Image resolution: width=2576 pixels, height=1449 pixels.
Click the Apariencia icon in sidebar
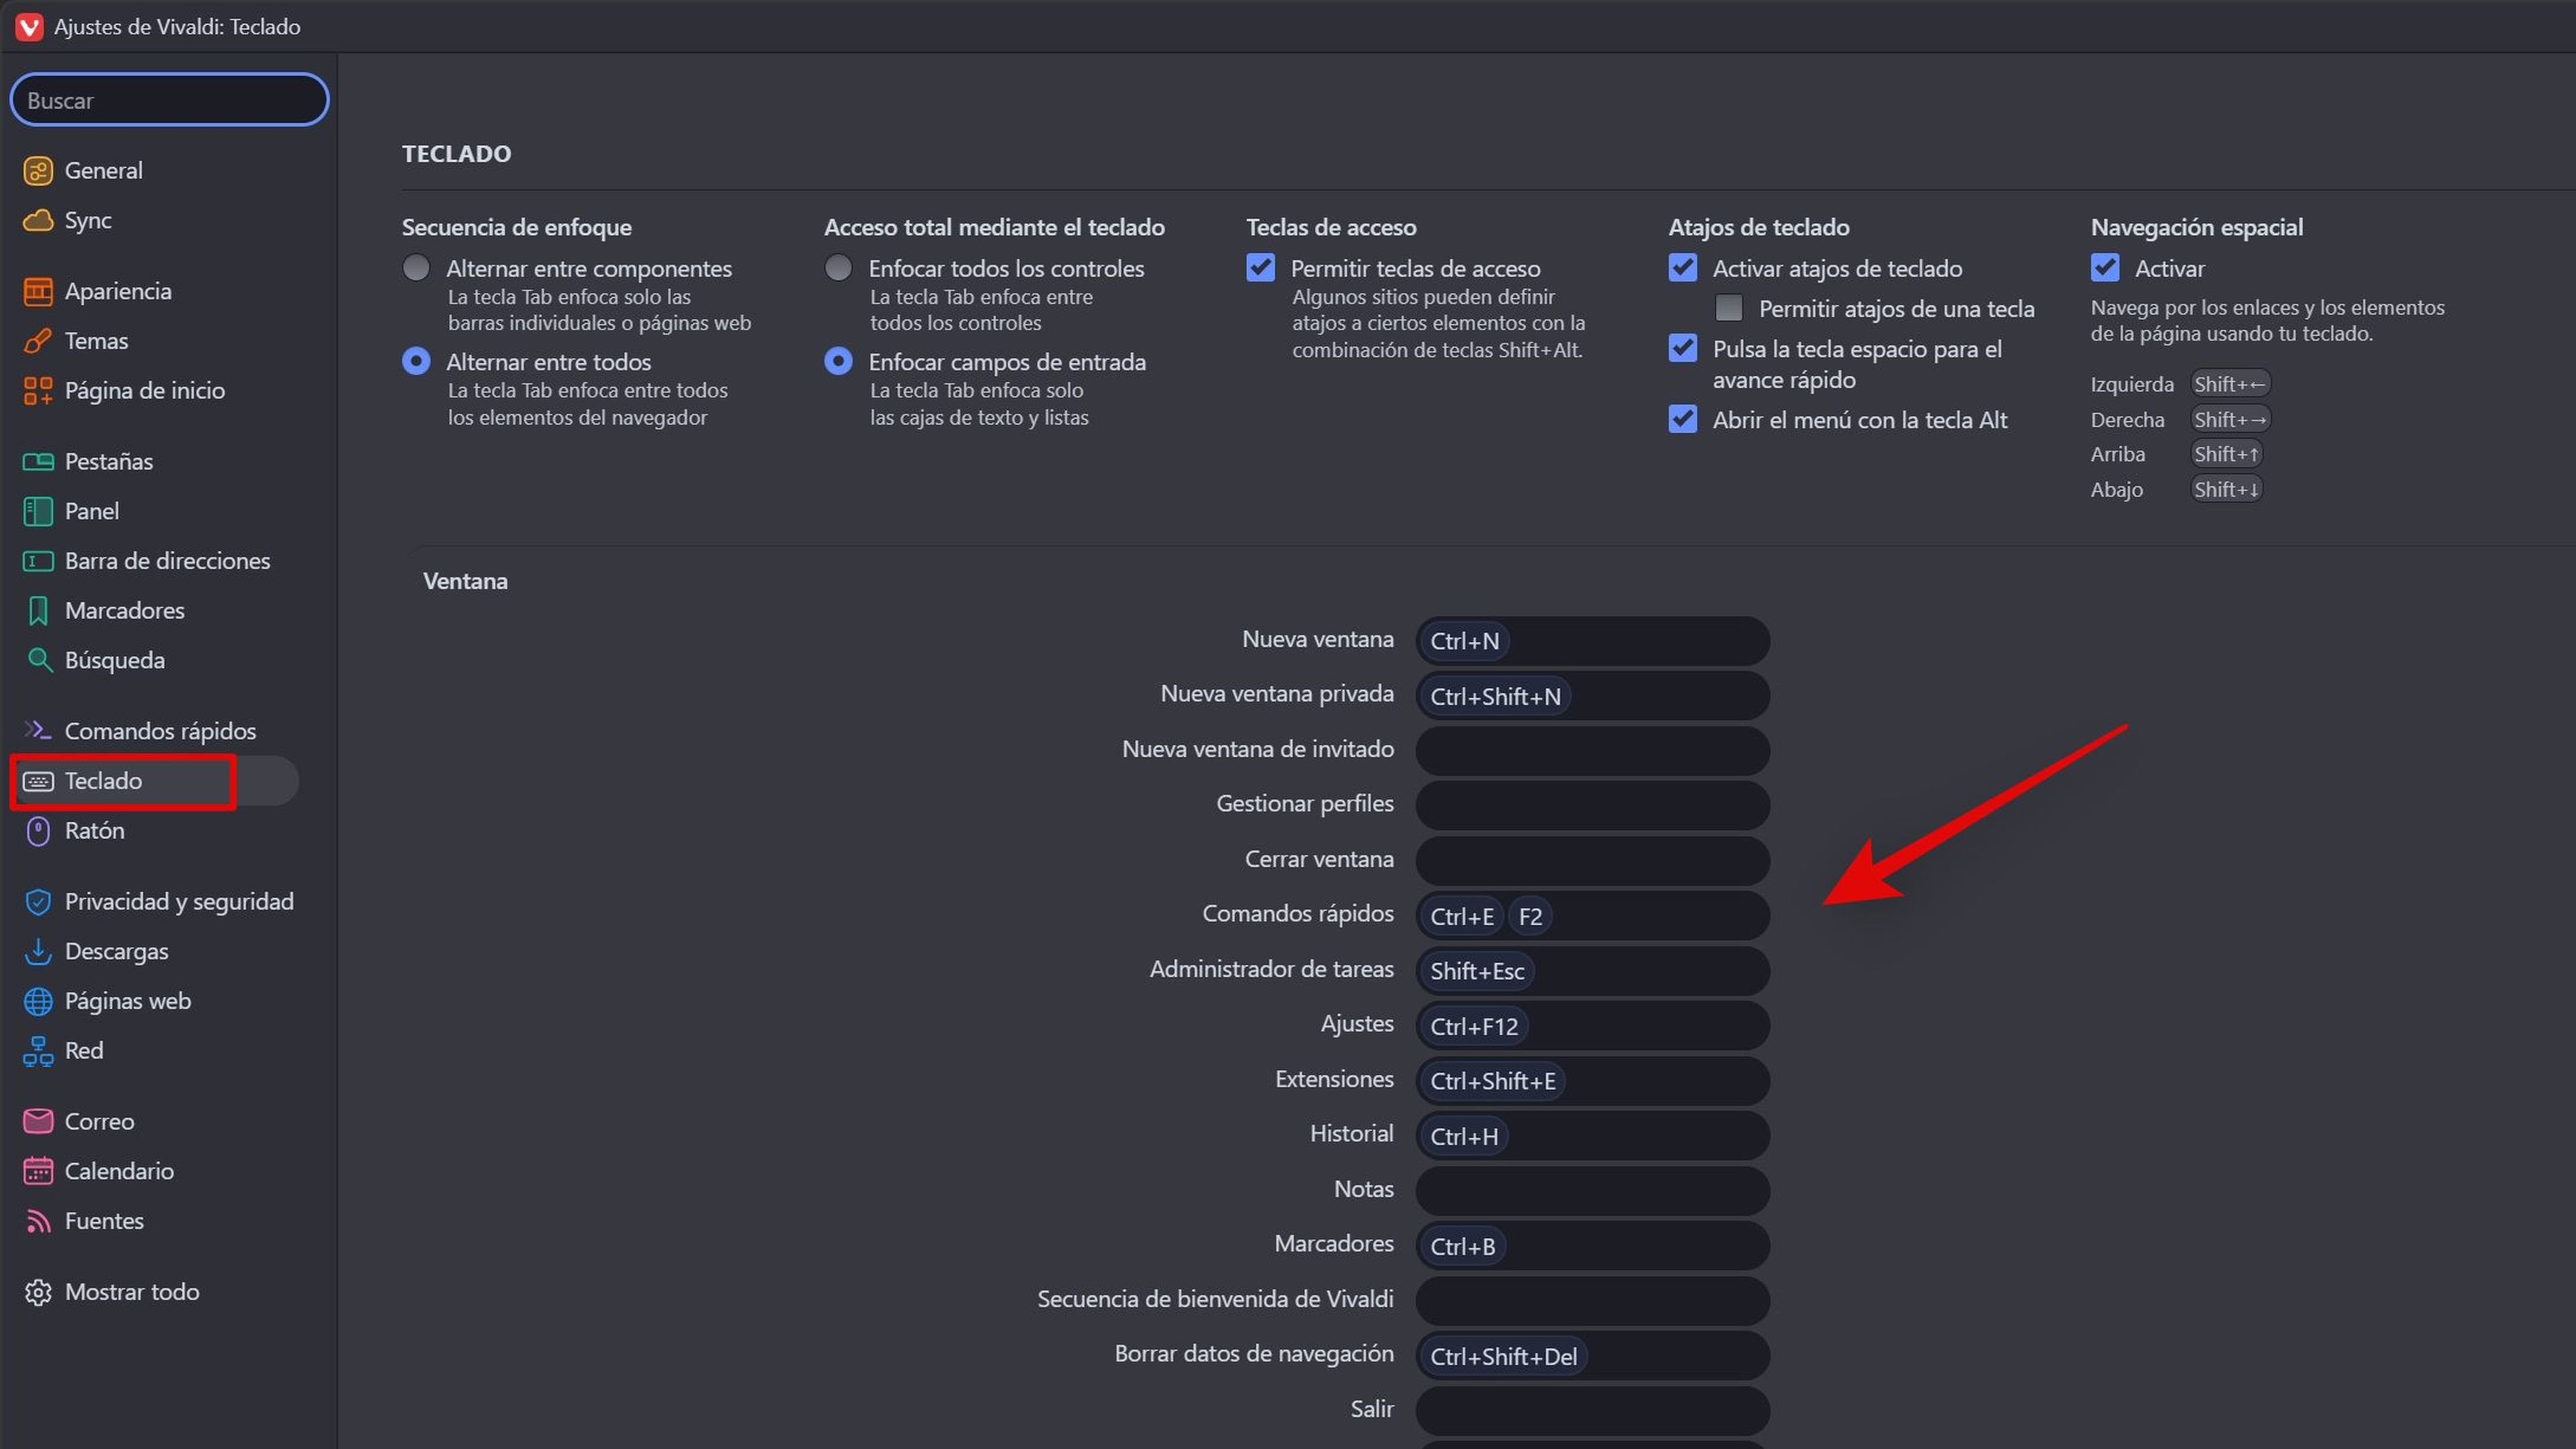click(x=38, y=292)
